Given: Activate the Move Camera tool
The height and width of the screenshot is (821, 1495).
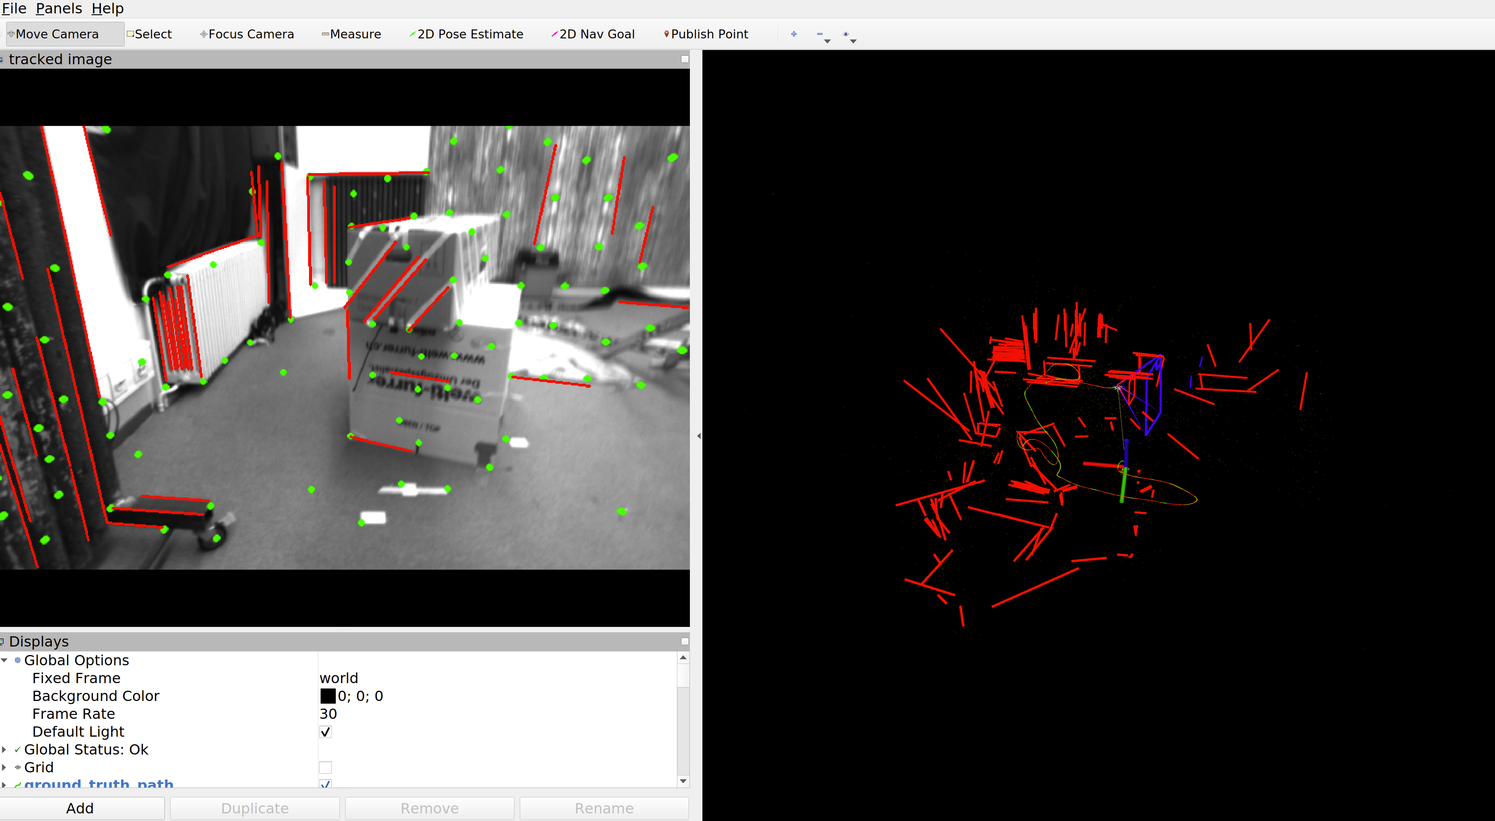Looking at the screenshot, I should [57, 34].
